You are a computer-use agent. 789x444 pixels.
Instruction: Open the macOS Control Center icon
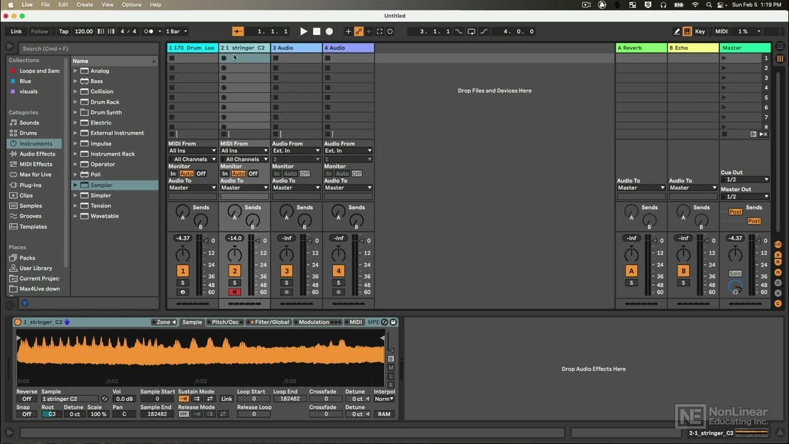(721, 4)
